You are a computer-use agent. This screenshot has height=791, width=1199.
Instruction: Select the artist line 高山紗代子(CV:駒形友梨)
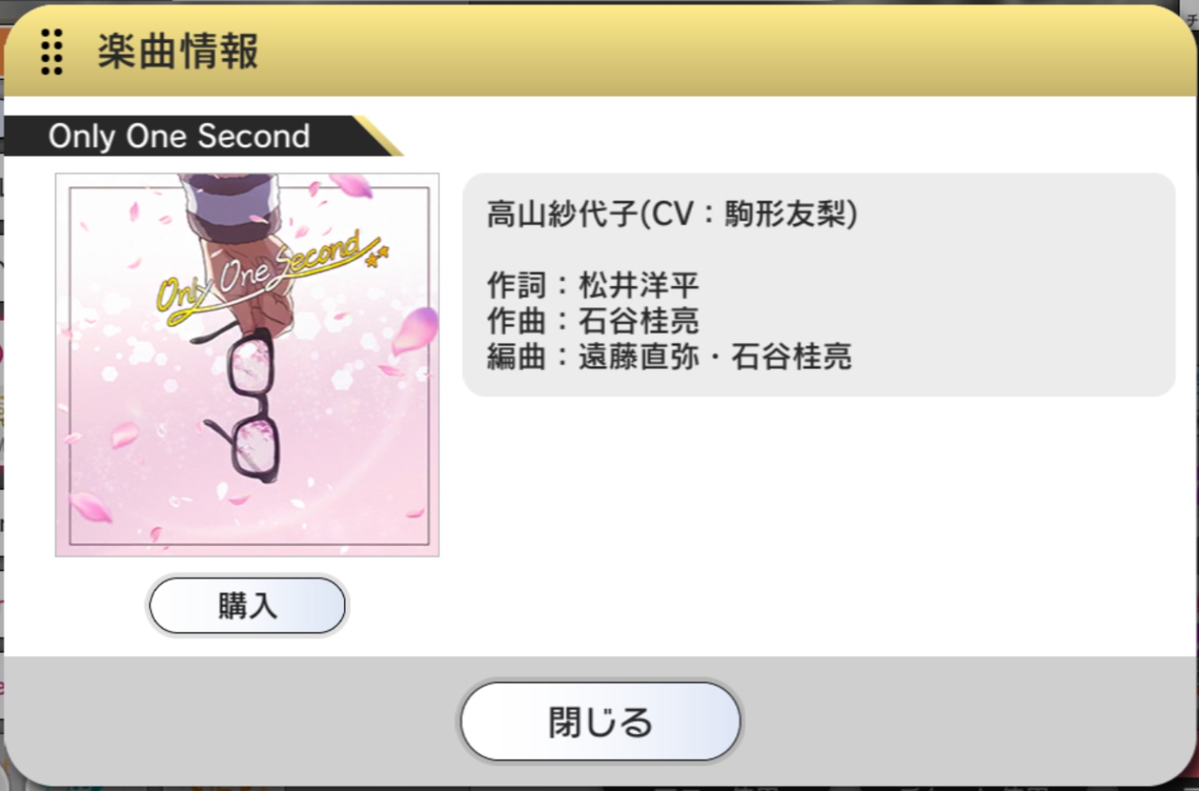[x=672, y=214]
